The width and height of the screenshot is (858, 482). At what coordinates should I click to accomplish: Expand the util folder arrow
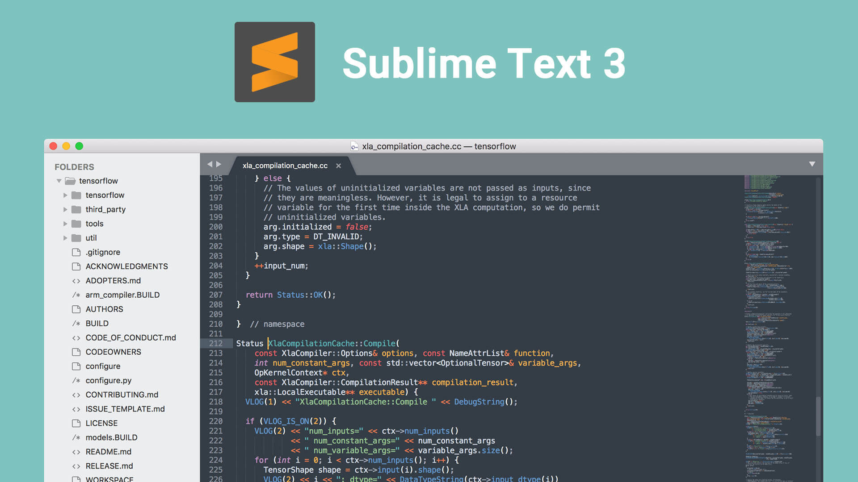coord(65,238)
